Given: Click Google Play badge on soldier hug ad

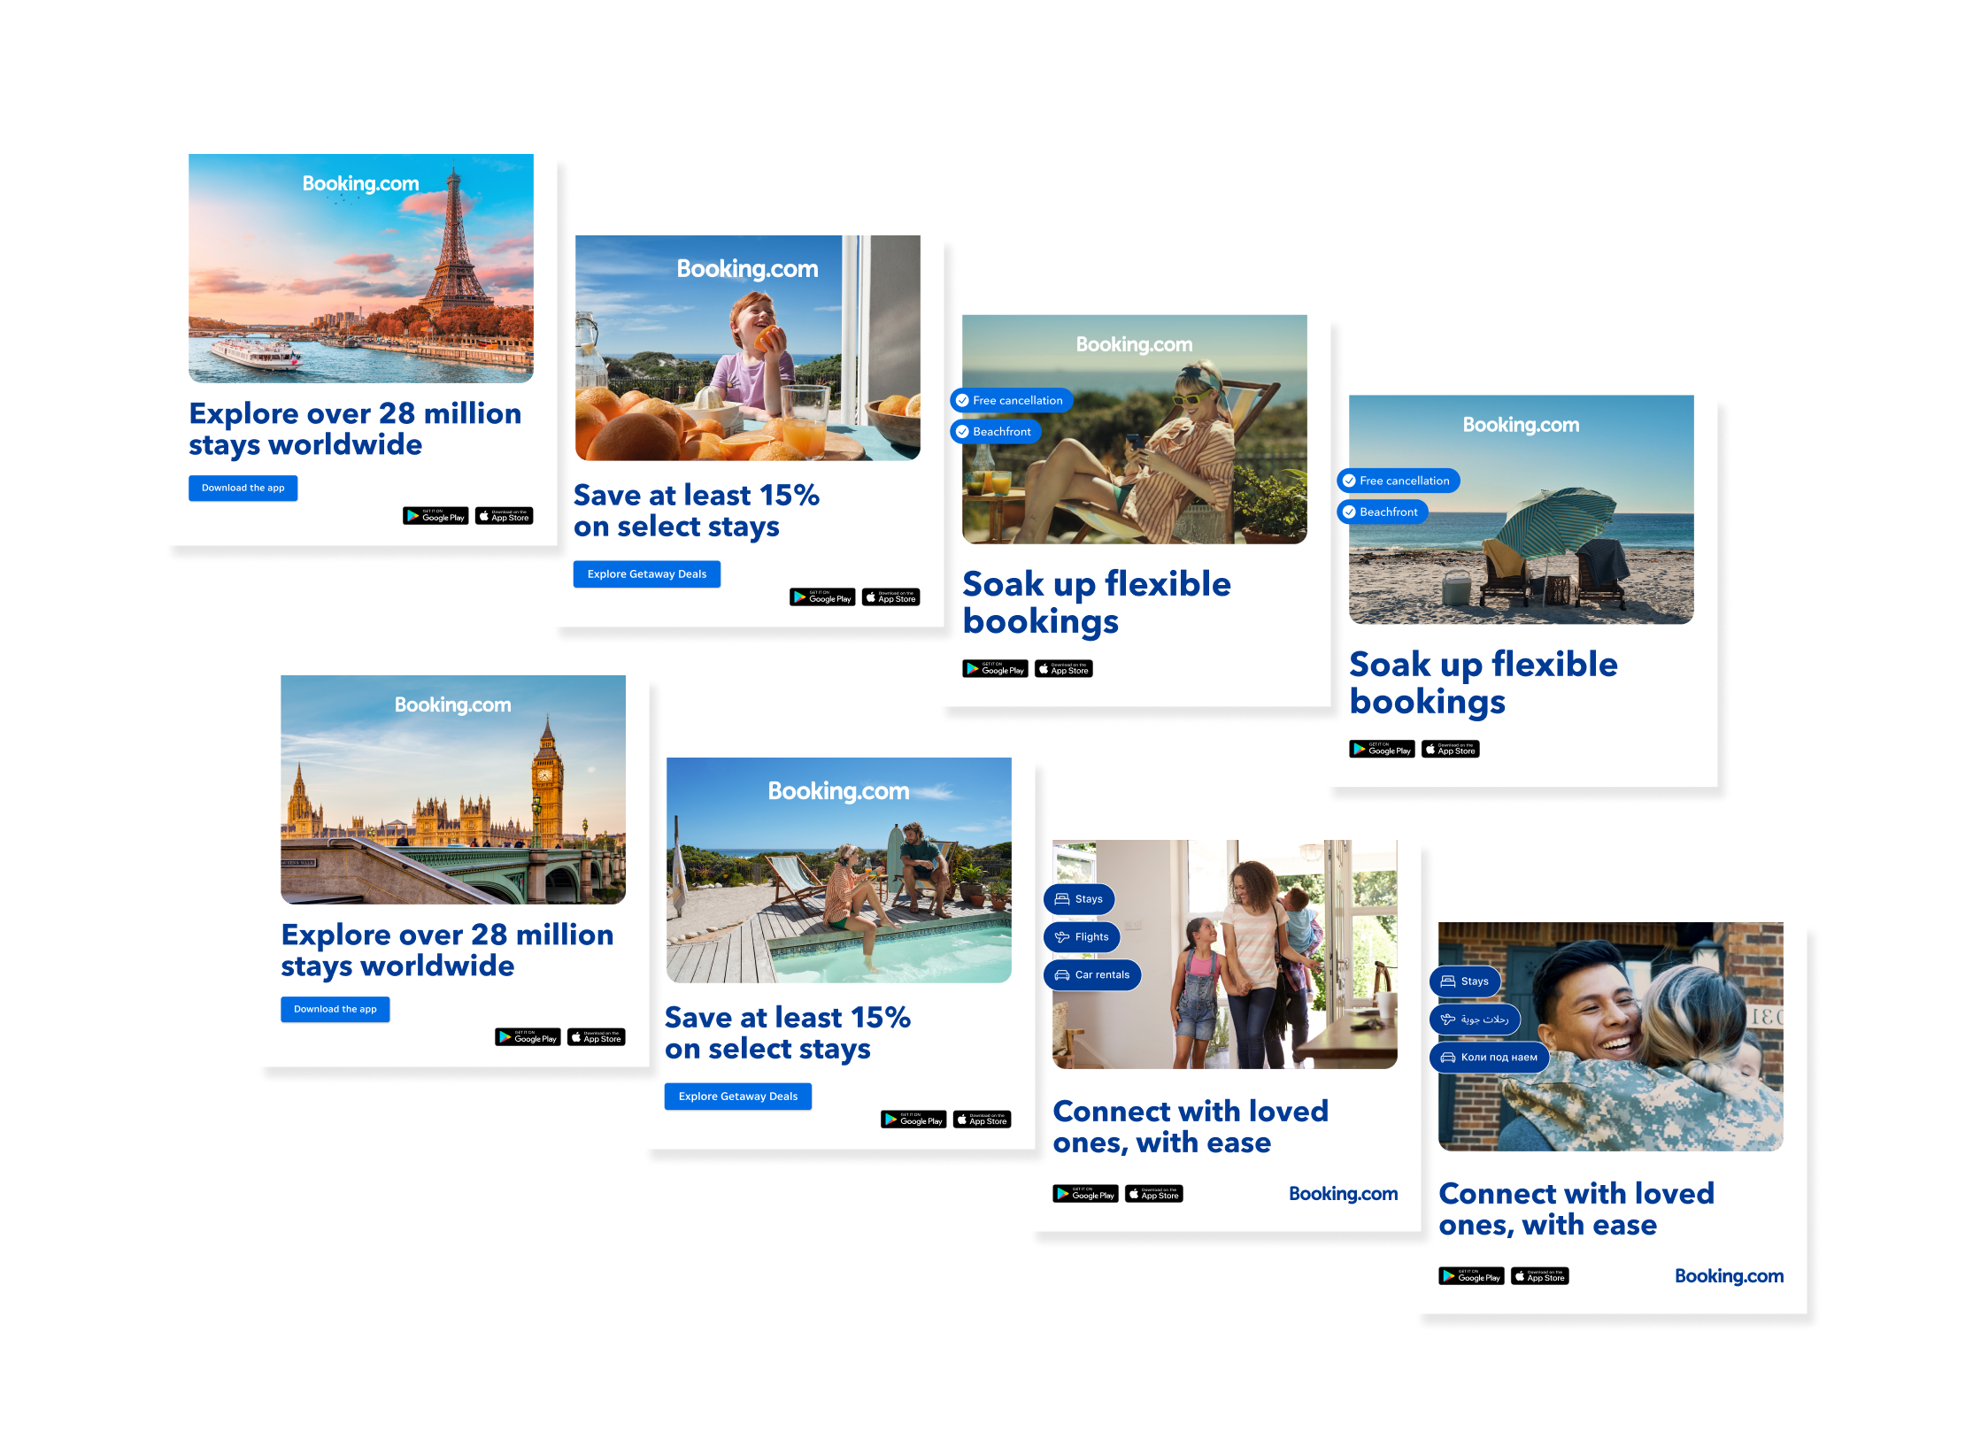Looking at the screenshot, I should coord(1471,1276).
